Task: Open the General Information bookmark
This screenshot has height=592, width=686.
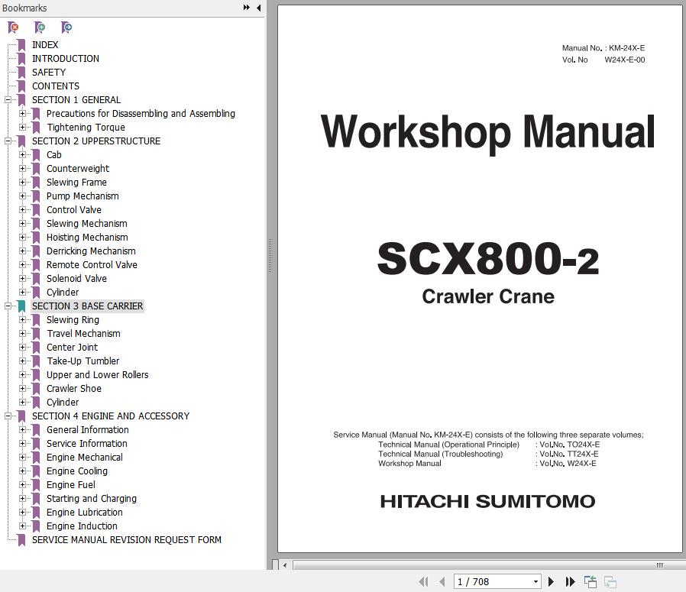Action: click(x=88, y=429)
